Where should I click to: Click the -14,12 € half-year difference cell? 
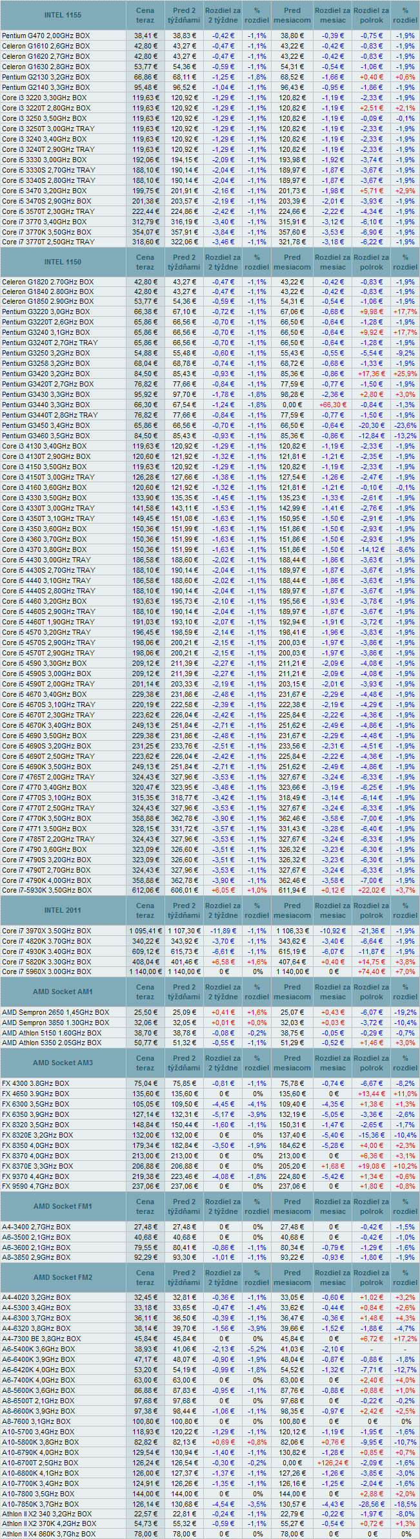point(372,549)
